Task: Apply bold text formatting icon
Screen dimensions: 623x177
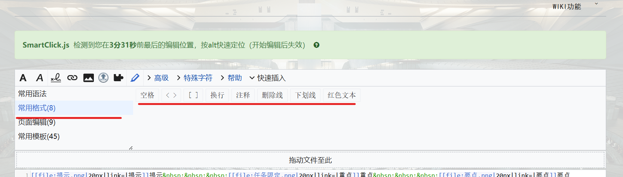Action: [x=23, y=78]
